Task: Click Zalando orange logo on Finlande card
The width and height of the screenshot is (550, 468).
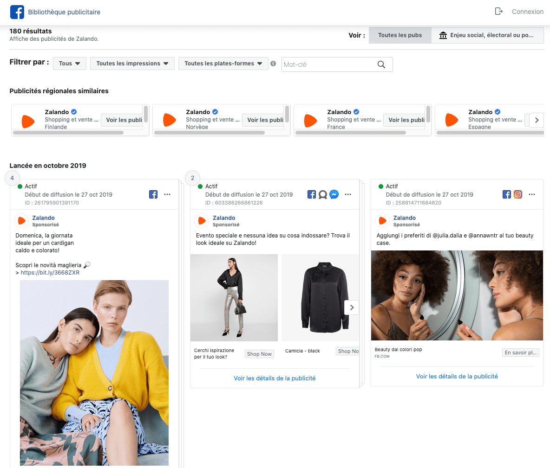Action: click(28, 121)
